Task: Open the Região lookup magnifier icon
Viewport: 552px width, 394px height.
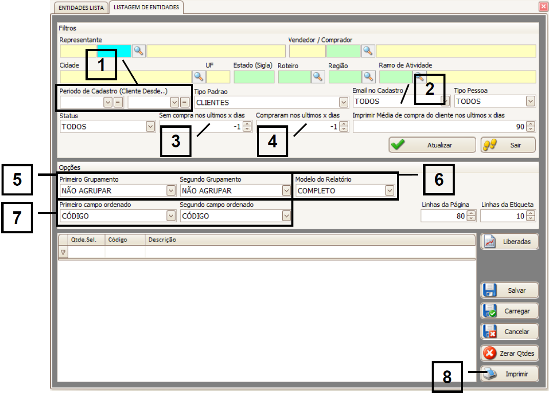Action: [x=368, y=77]
